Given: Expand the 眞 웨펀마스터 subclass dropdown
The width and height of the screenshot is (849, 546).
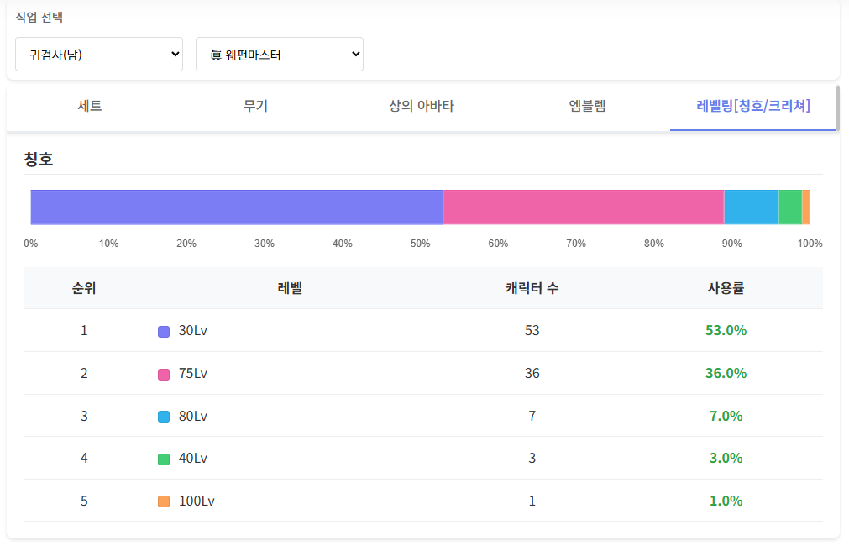Looking at the screenshot, I should (279, 55).
